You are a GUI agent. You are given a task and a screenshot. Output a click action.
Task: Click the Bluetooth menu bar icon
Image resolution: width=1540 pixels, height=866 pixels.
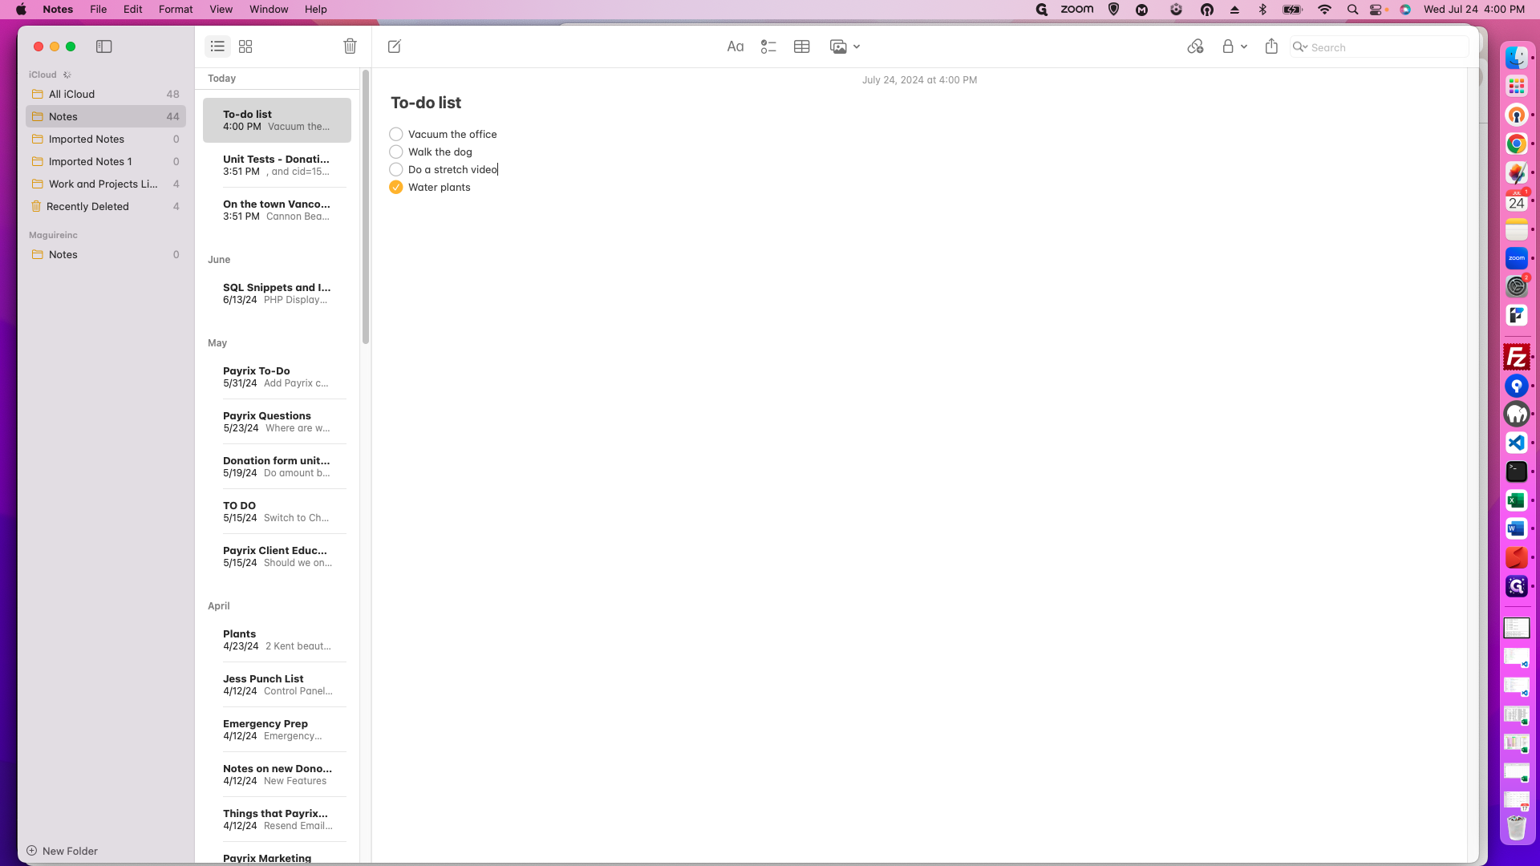[1262, 10]
